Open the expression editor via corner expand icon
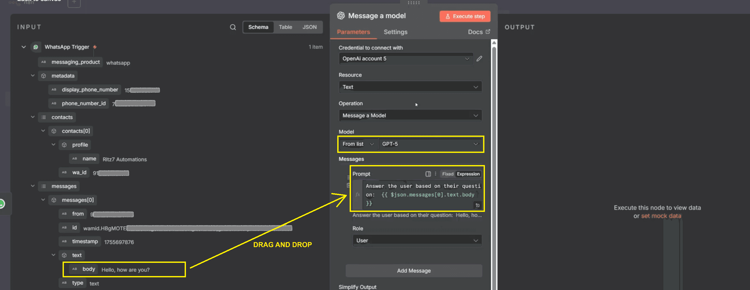 [x=477, y=205]
